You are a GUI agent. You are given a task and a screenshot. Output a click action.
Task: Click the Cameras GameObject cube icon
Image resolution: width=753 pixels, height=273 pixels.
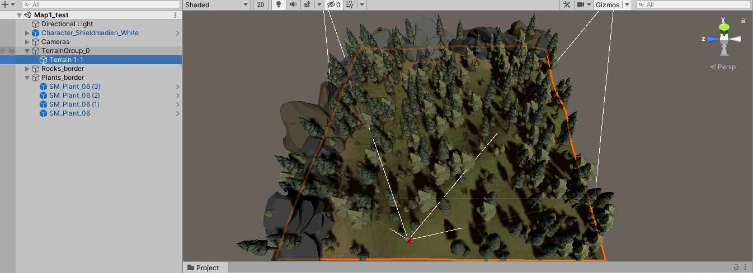35,42
